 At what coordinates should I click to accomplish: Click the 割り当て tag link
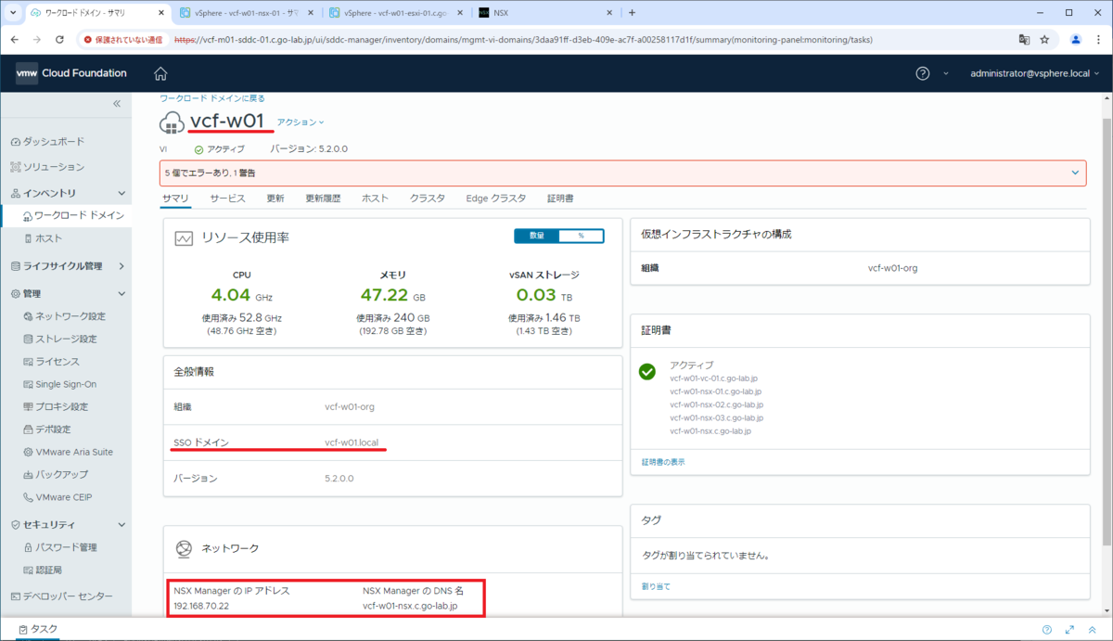coord(656,586)
